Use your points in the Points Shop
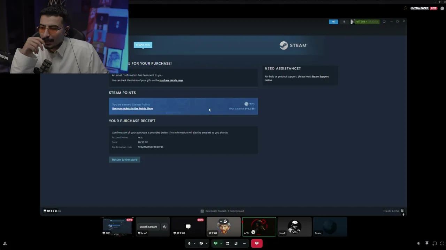 (x=132, y=109)
